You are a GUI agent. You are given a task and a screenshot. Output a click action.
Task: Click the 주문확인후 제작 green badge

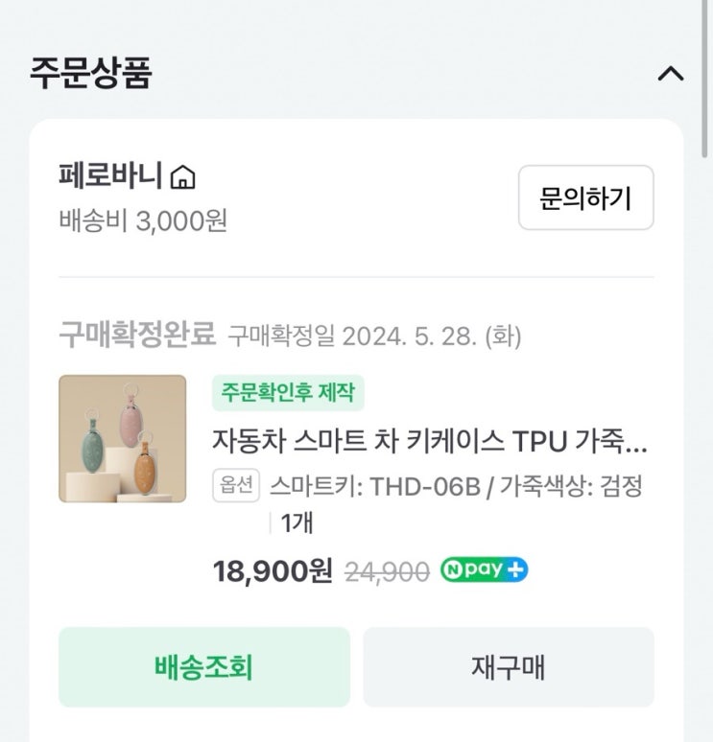click(288, 392)
